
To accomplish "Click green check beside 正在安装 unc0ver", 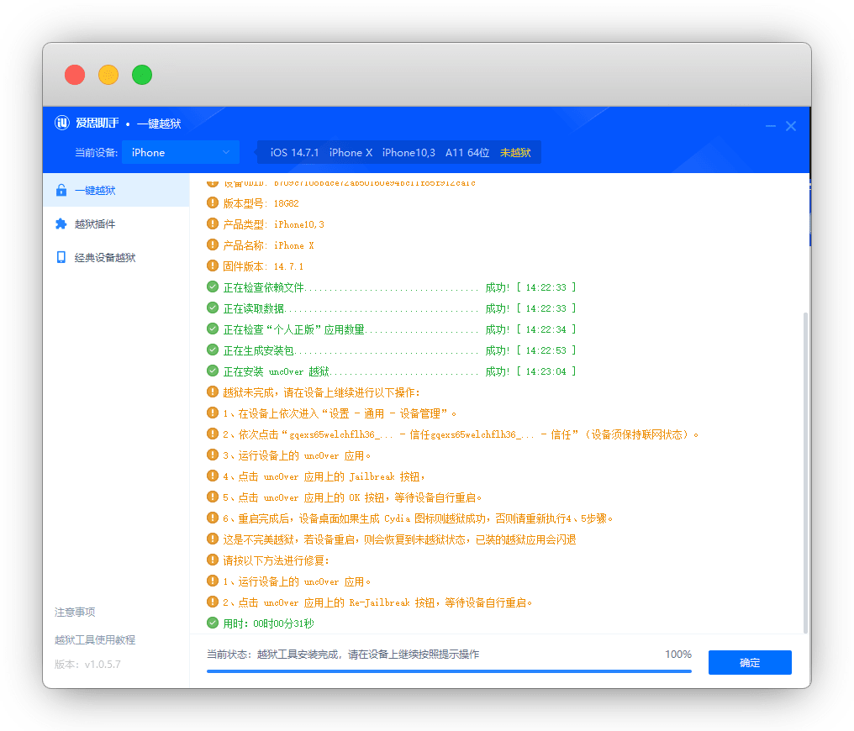I will click(213, 371).
